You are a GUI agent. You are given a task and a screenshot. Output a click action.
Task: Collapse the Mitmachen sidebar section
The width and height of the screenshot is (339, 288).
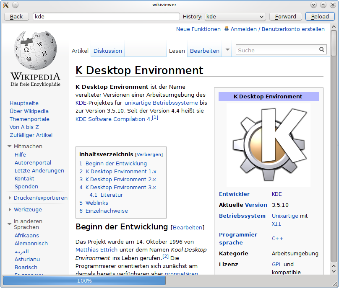click(x=9, y=146)
